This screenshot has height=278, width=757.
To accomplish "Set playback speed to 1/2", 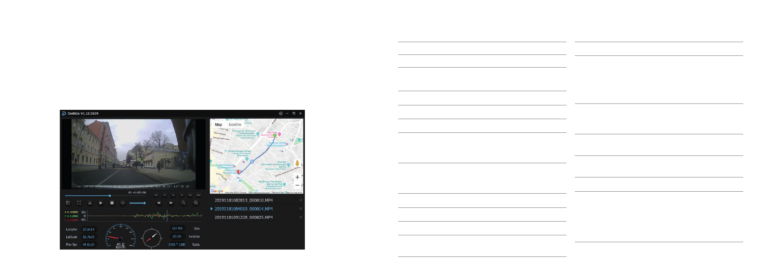I will pyautogui.click(x=164, y=195).
